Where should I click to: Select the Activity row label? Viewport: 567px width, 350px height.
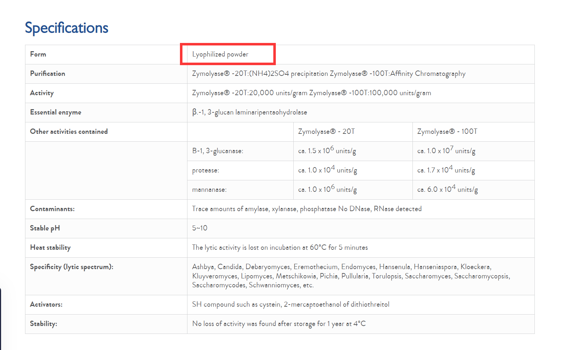[42, 93]
